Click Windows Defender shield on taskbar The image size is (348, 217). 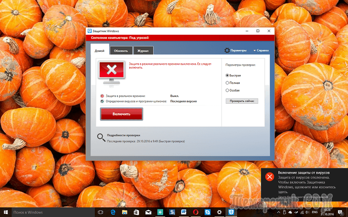coord(231,212)
